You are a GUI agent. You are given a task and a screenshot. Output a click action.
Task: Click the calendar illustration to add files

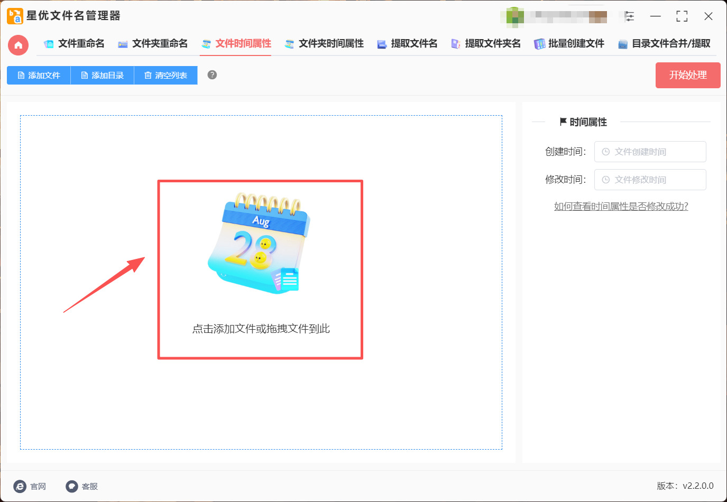point(259,243)
